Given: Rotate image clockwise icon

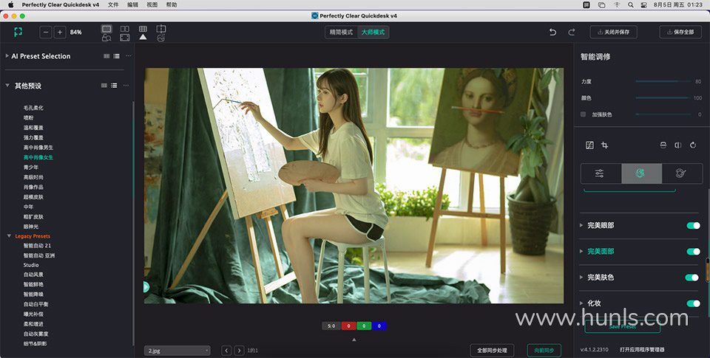Looking at the screenshot, I should [693, 145].
